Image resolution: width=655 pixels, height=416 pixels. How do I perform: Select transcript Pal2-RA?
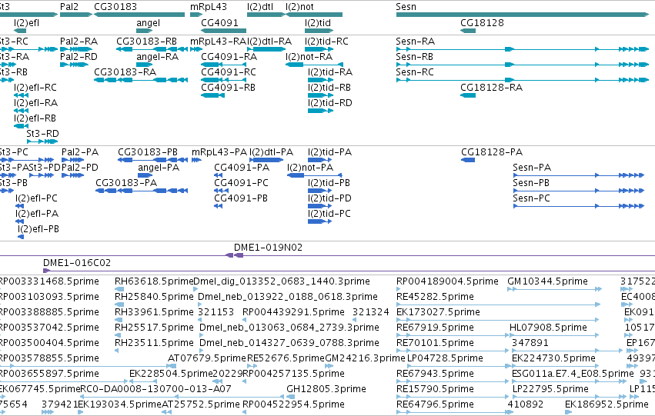[x=76, y=49]
